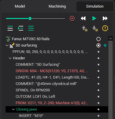
Task: Click the vertical scrollbar thumb of the tree
Action: [x=110, y=79]
